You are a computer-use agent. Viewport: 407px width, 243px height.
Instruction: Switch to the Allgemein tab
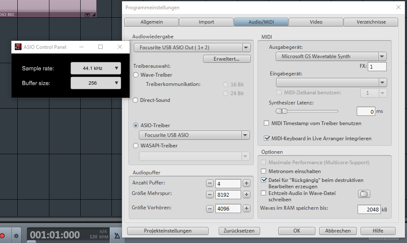coord(152,22)
